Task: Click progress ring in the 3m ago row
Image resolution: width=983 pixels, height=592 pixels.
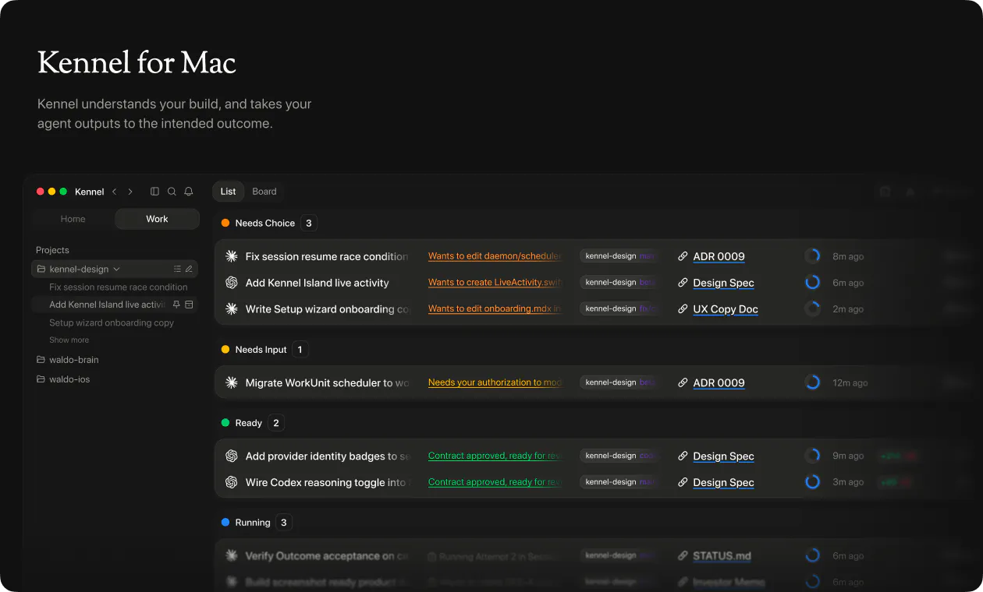Action: 812,482
